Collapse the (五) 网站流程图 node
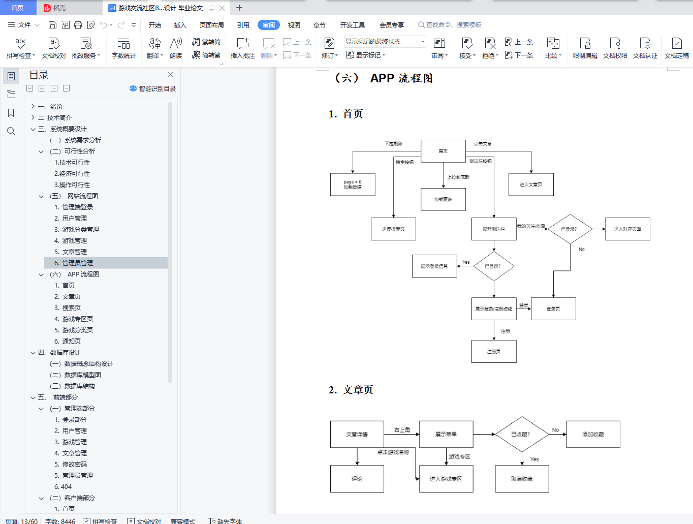The image size is (693, 524). tap(41, 196)
